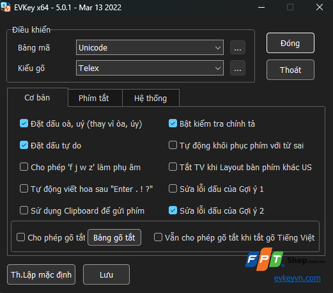This screenshot has width=333, height=293.
Task: Switch to the Cơ bản tab
Action: pyautogui.click(x=37, y=97)
